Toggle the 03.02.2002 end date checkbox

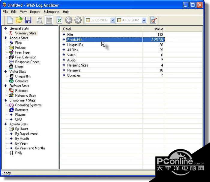point(119,20)
